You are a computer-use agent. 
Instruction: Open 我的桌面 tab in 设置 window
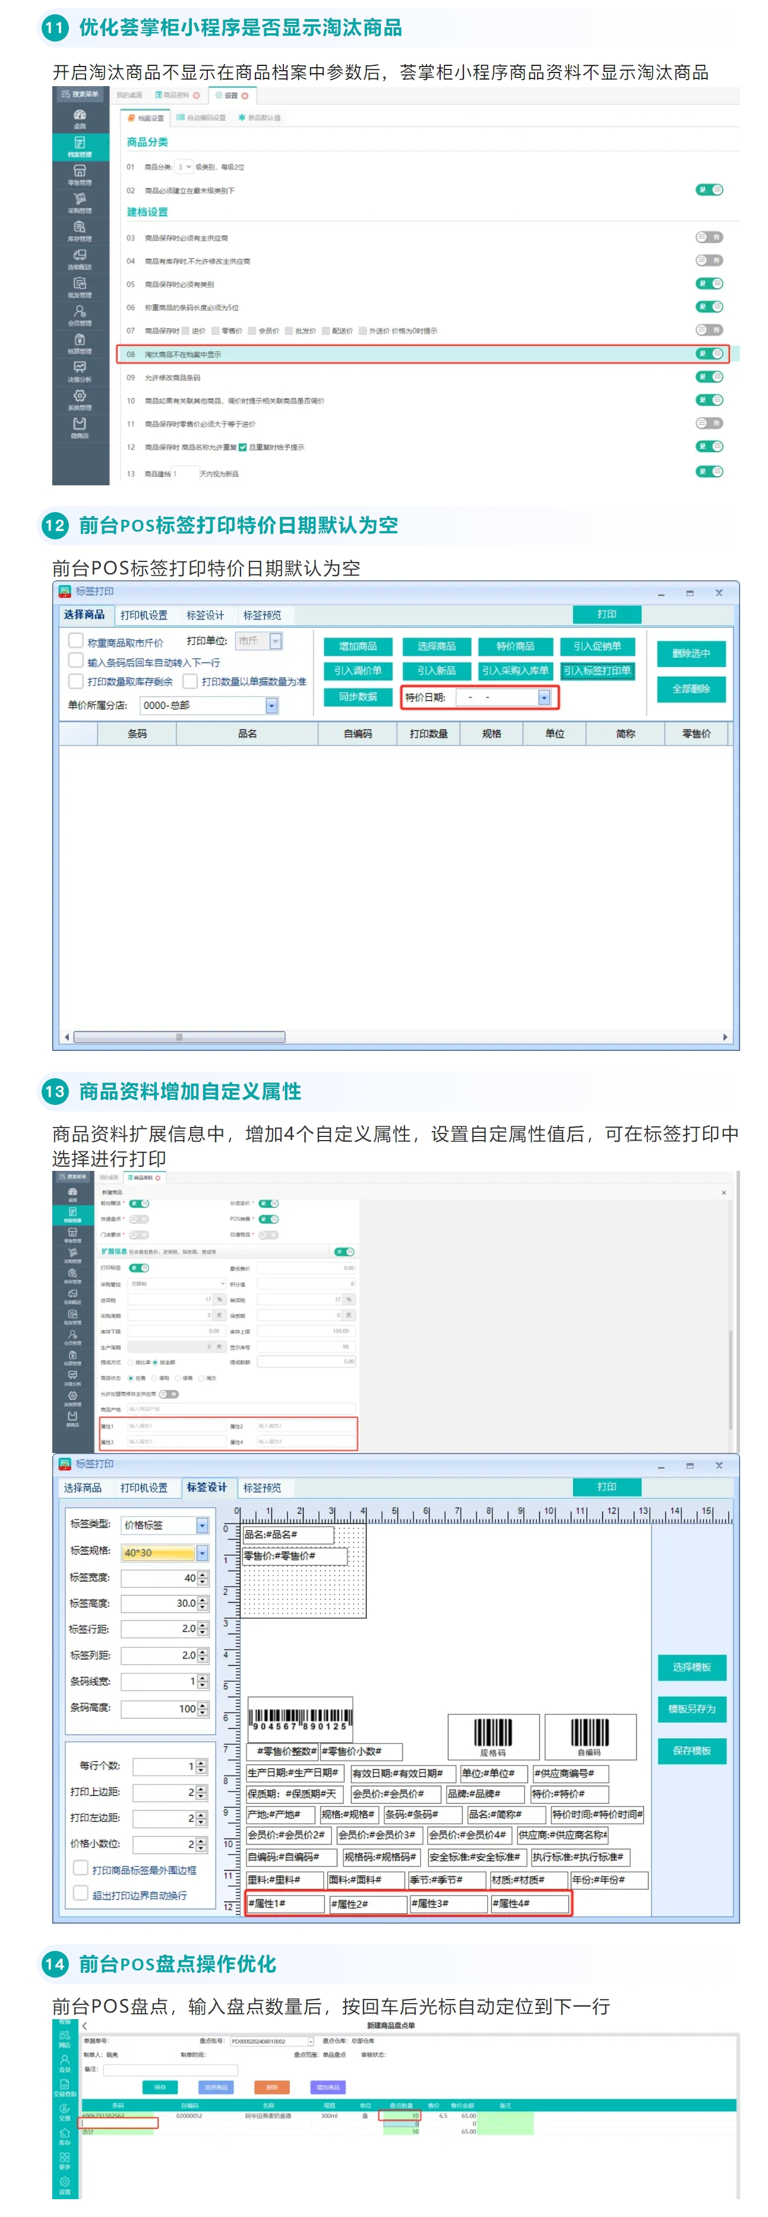click(x=129, y=96)
